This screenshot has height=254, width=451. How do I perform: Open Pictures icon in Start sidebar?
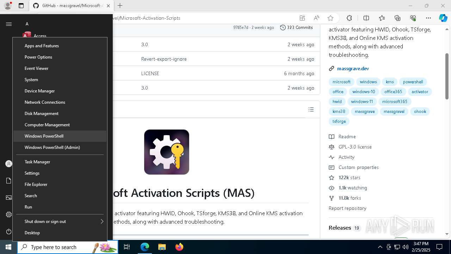coord(9,198)
